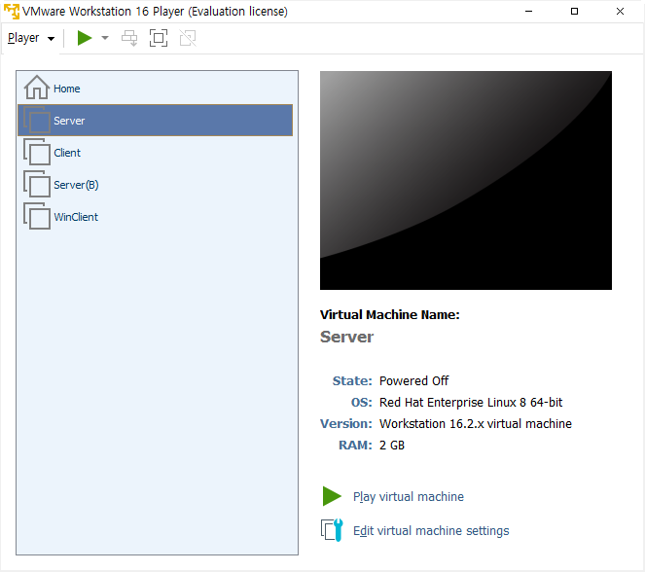Click the VMware logo in title bar
Viewport: 645px width, 572px height.
click(11, 11)
